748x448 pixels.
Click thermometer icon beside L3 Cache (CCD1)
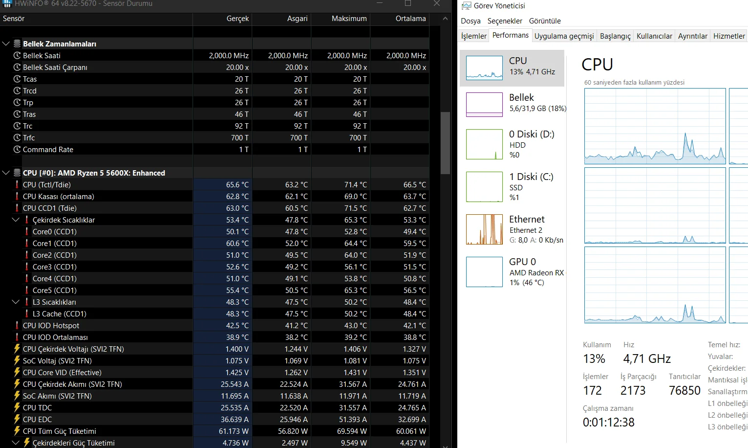point(27,314)
